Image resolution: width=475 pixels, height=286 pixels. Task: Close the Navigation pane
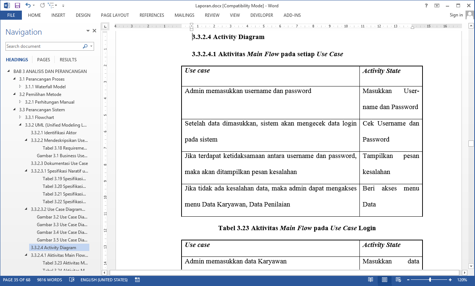(94, 31)
